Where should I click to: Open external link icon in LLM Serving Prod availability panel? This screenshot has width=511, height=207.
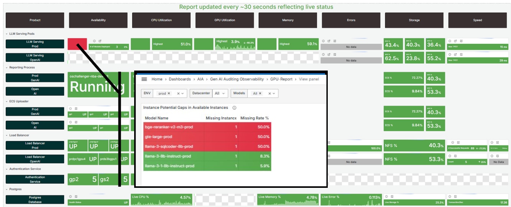[x=100, y=41]
